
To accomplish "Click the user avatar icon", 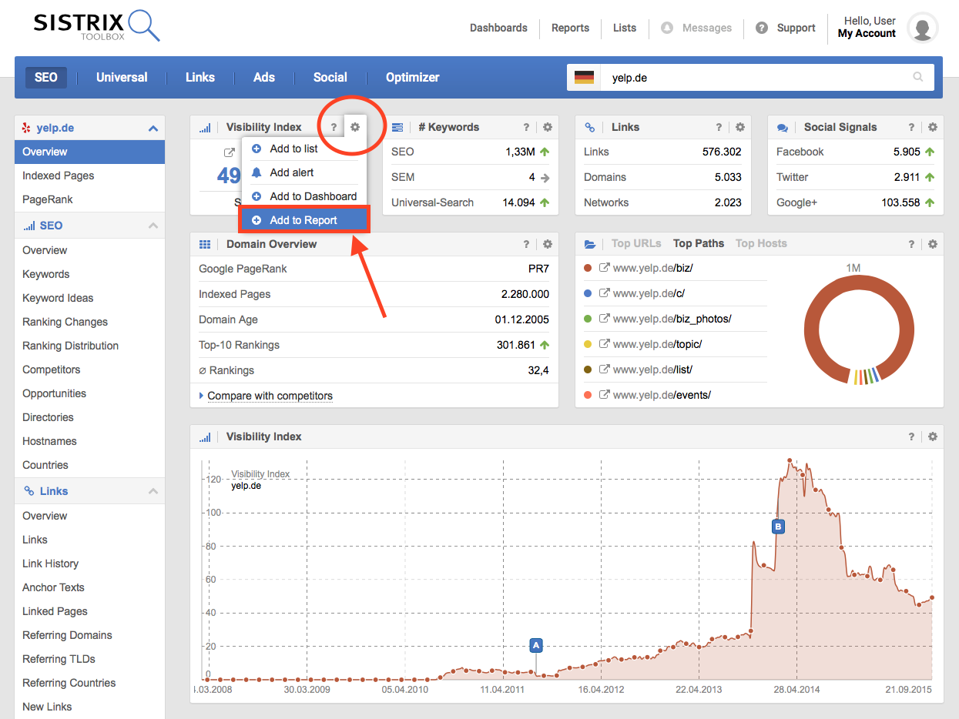I will pos(922,28).
